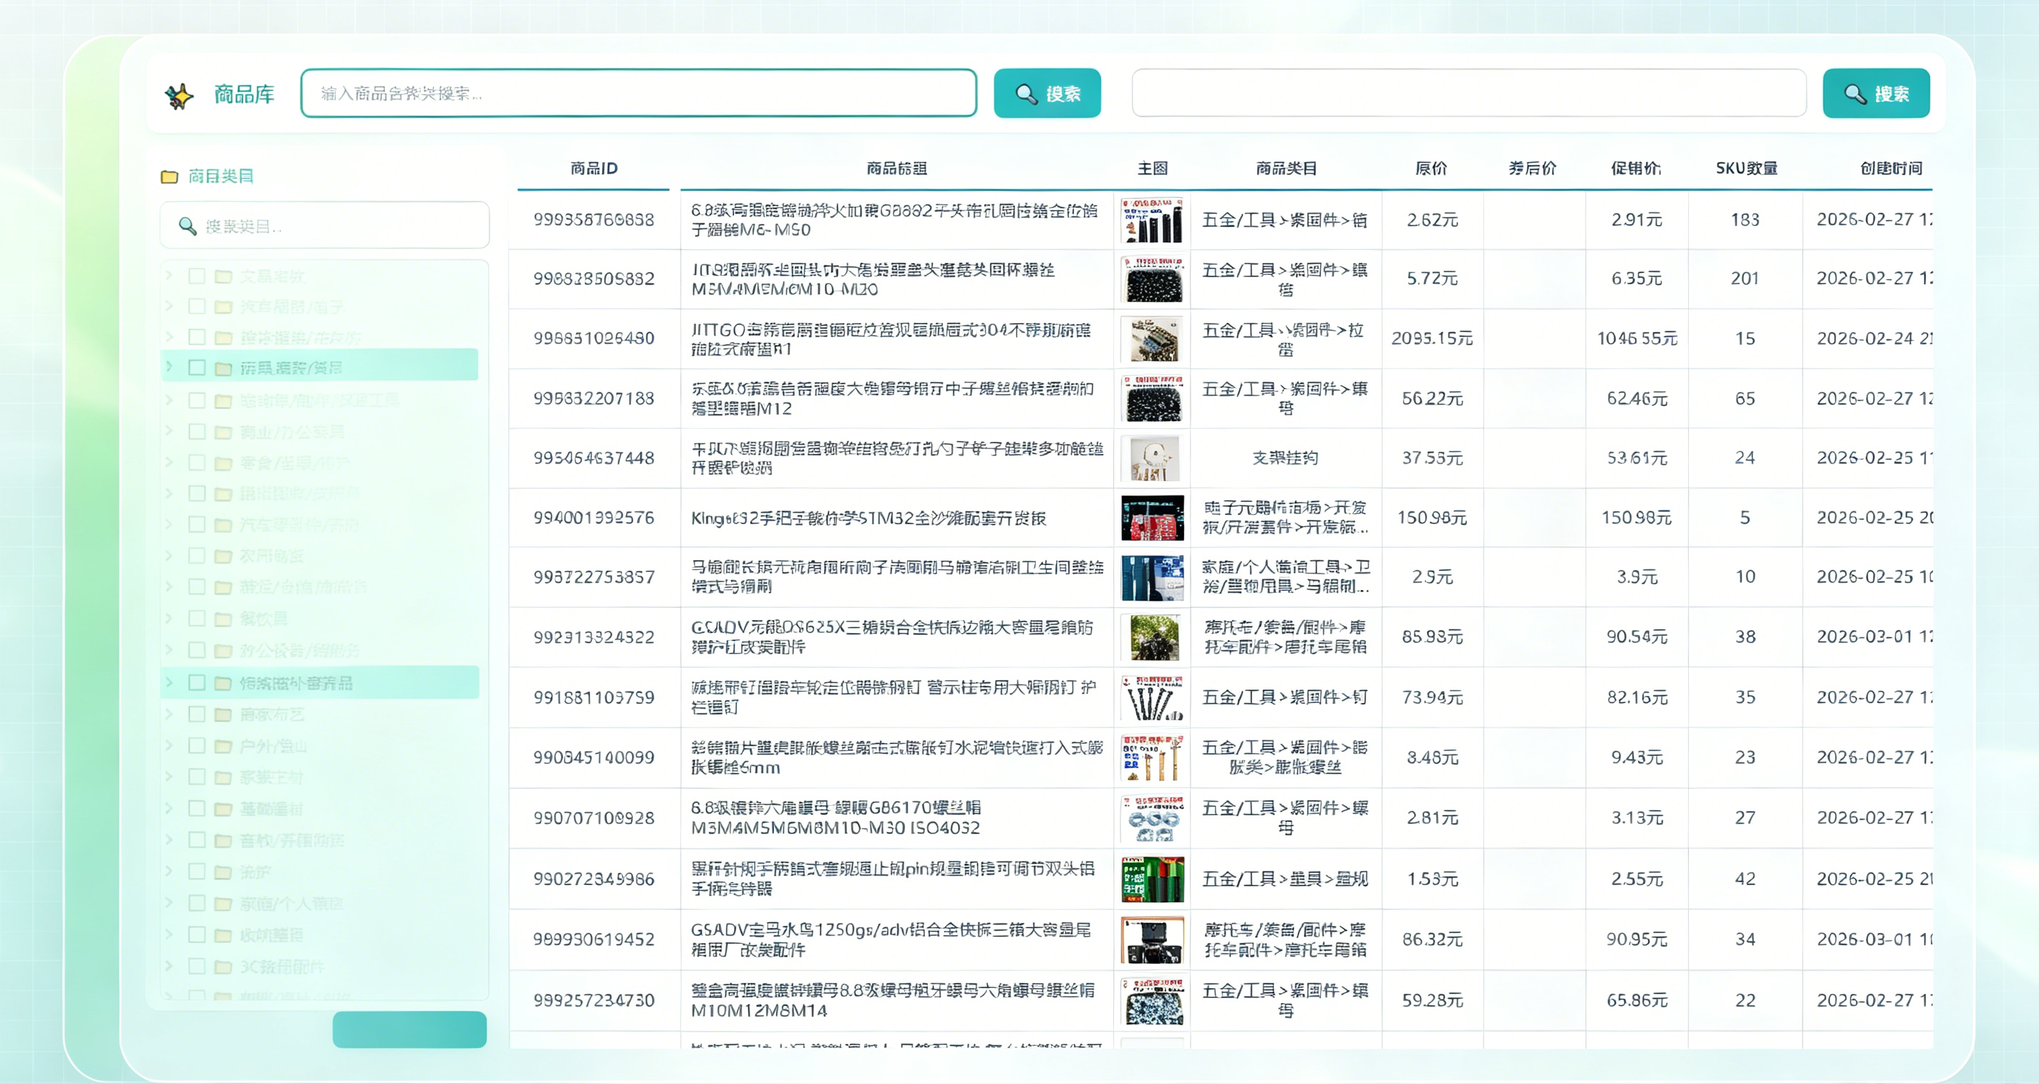
Task: Sort by the 原价 column header
Action: pos(1431,168)
